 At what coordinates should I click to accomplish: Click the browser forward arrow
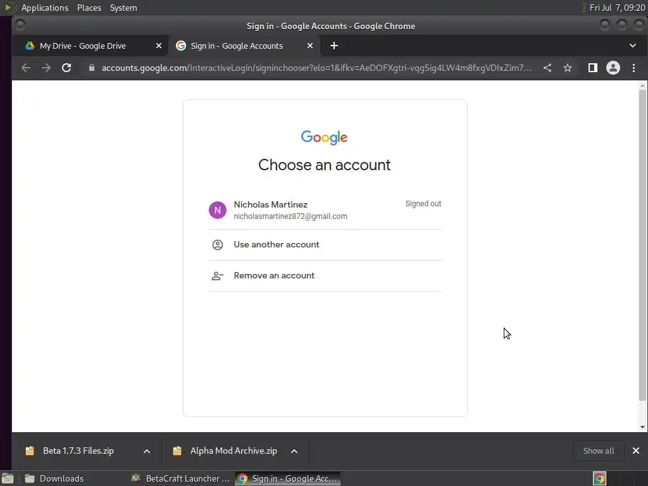coord(46,68)
